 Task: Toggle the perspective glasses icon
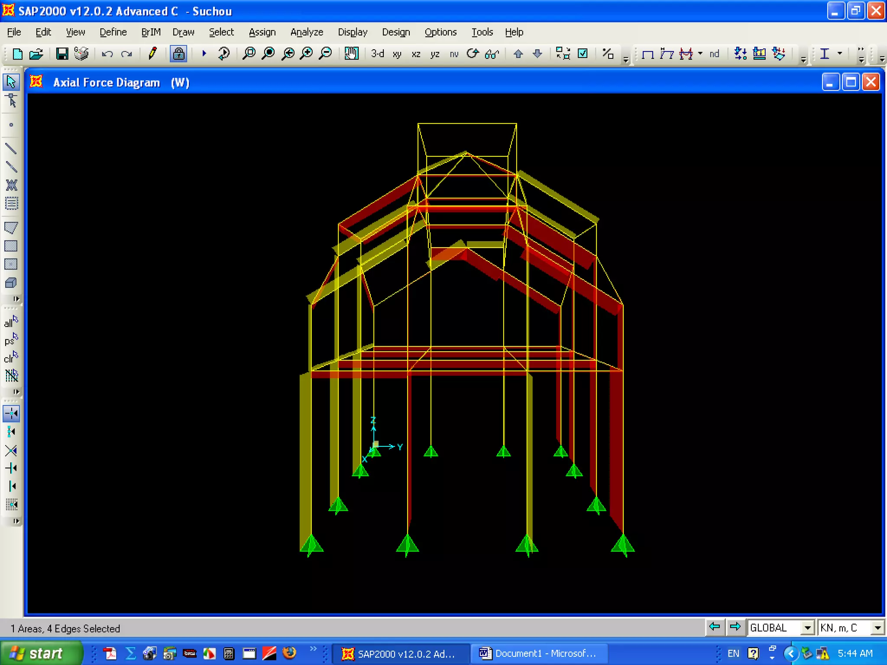[492, 54]
